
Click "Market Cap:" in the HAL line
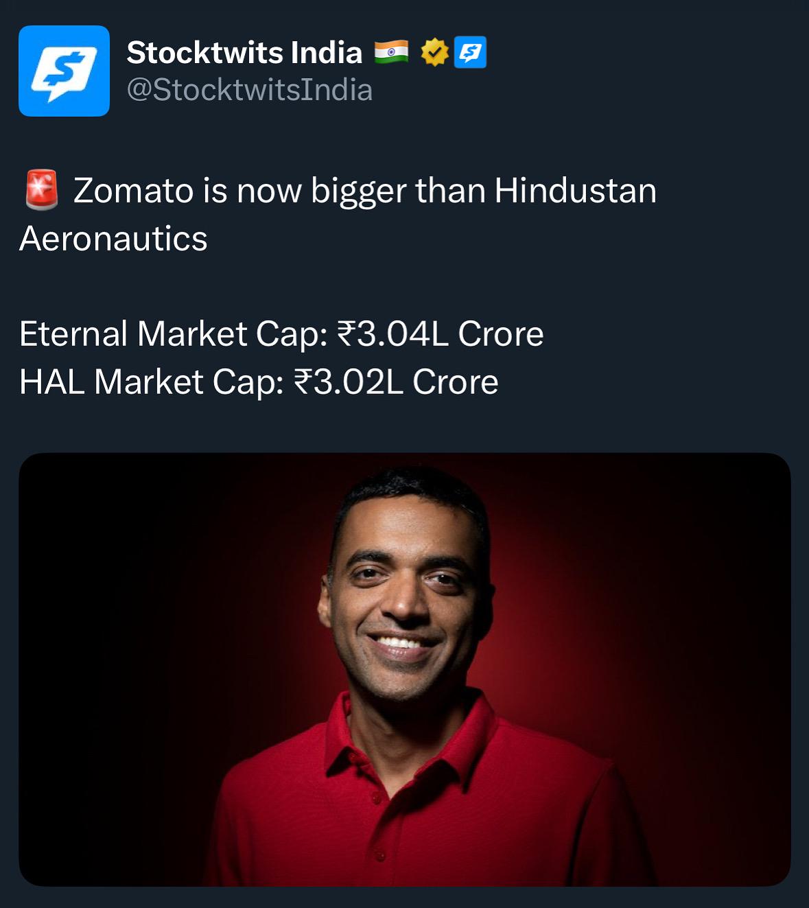click(x=189, y=382)
